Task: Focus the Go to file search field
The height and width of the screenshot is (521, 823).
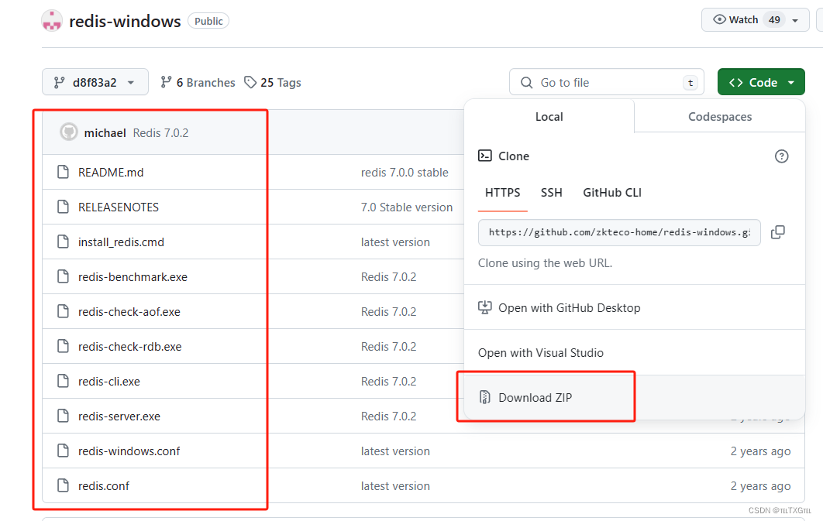Action: pos(606,82)
